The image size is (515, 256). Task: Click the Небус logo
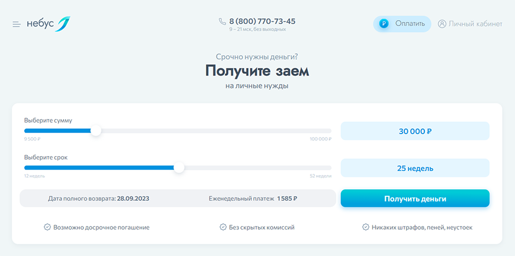pos(49,24)
